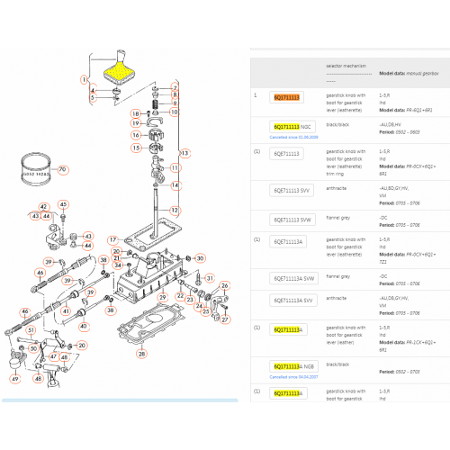The height and width of the screenshot is (450, 450).
Task: Select callout number 25
Action: pos(206,311)
